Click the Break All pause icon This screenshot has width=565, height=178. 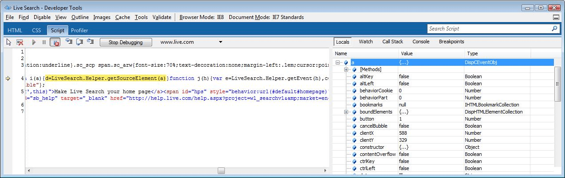coord(44,42)
